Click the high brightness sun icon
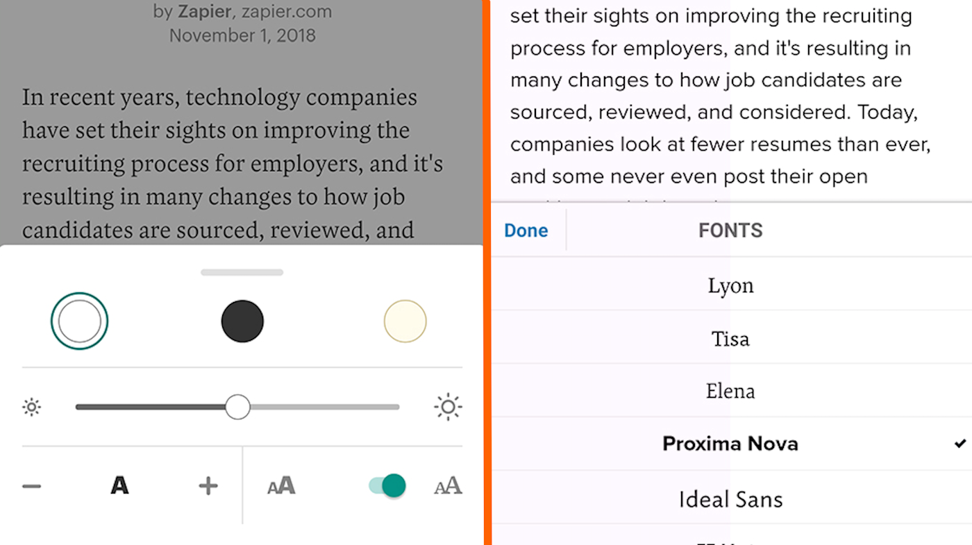Image resolution: width=972 pixels, height=545 pixels. click(448, 407)
